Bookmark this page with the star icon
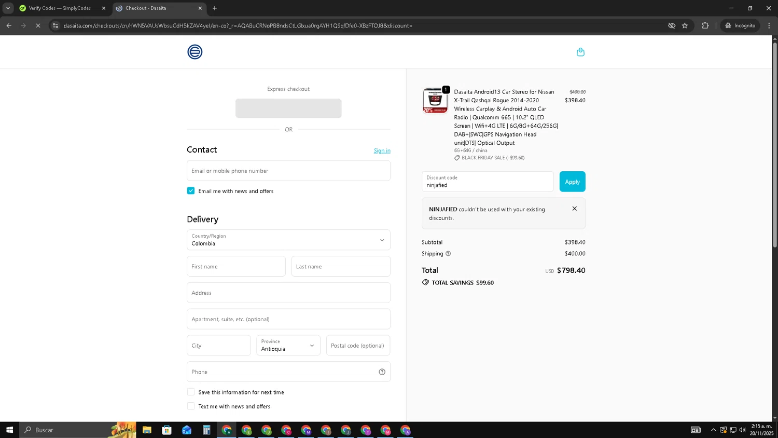Viewport: 778px width, 438px height. (685, 25)
